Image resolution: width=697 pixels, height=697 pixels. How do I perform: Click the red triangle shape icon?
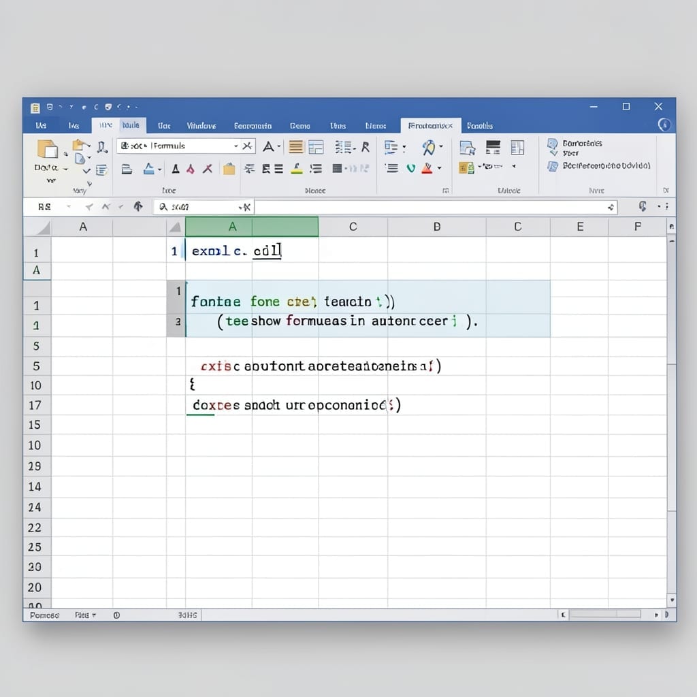point(427,168)
